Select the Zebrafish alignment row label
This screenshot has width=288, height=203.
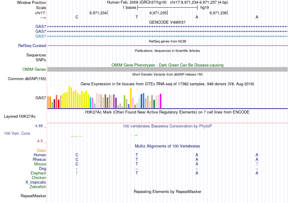[38, 187]
